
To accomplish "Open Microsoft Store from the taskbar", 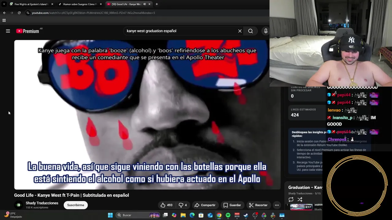I will 201,215.
